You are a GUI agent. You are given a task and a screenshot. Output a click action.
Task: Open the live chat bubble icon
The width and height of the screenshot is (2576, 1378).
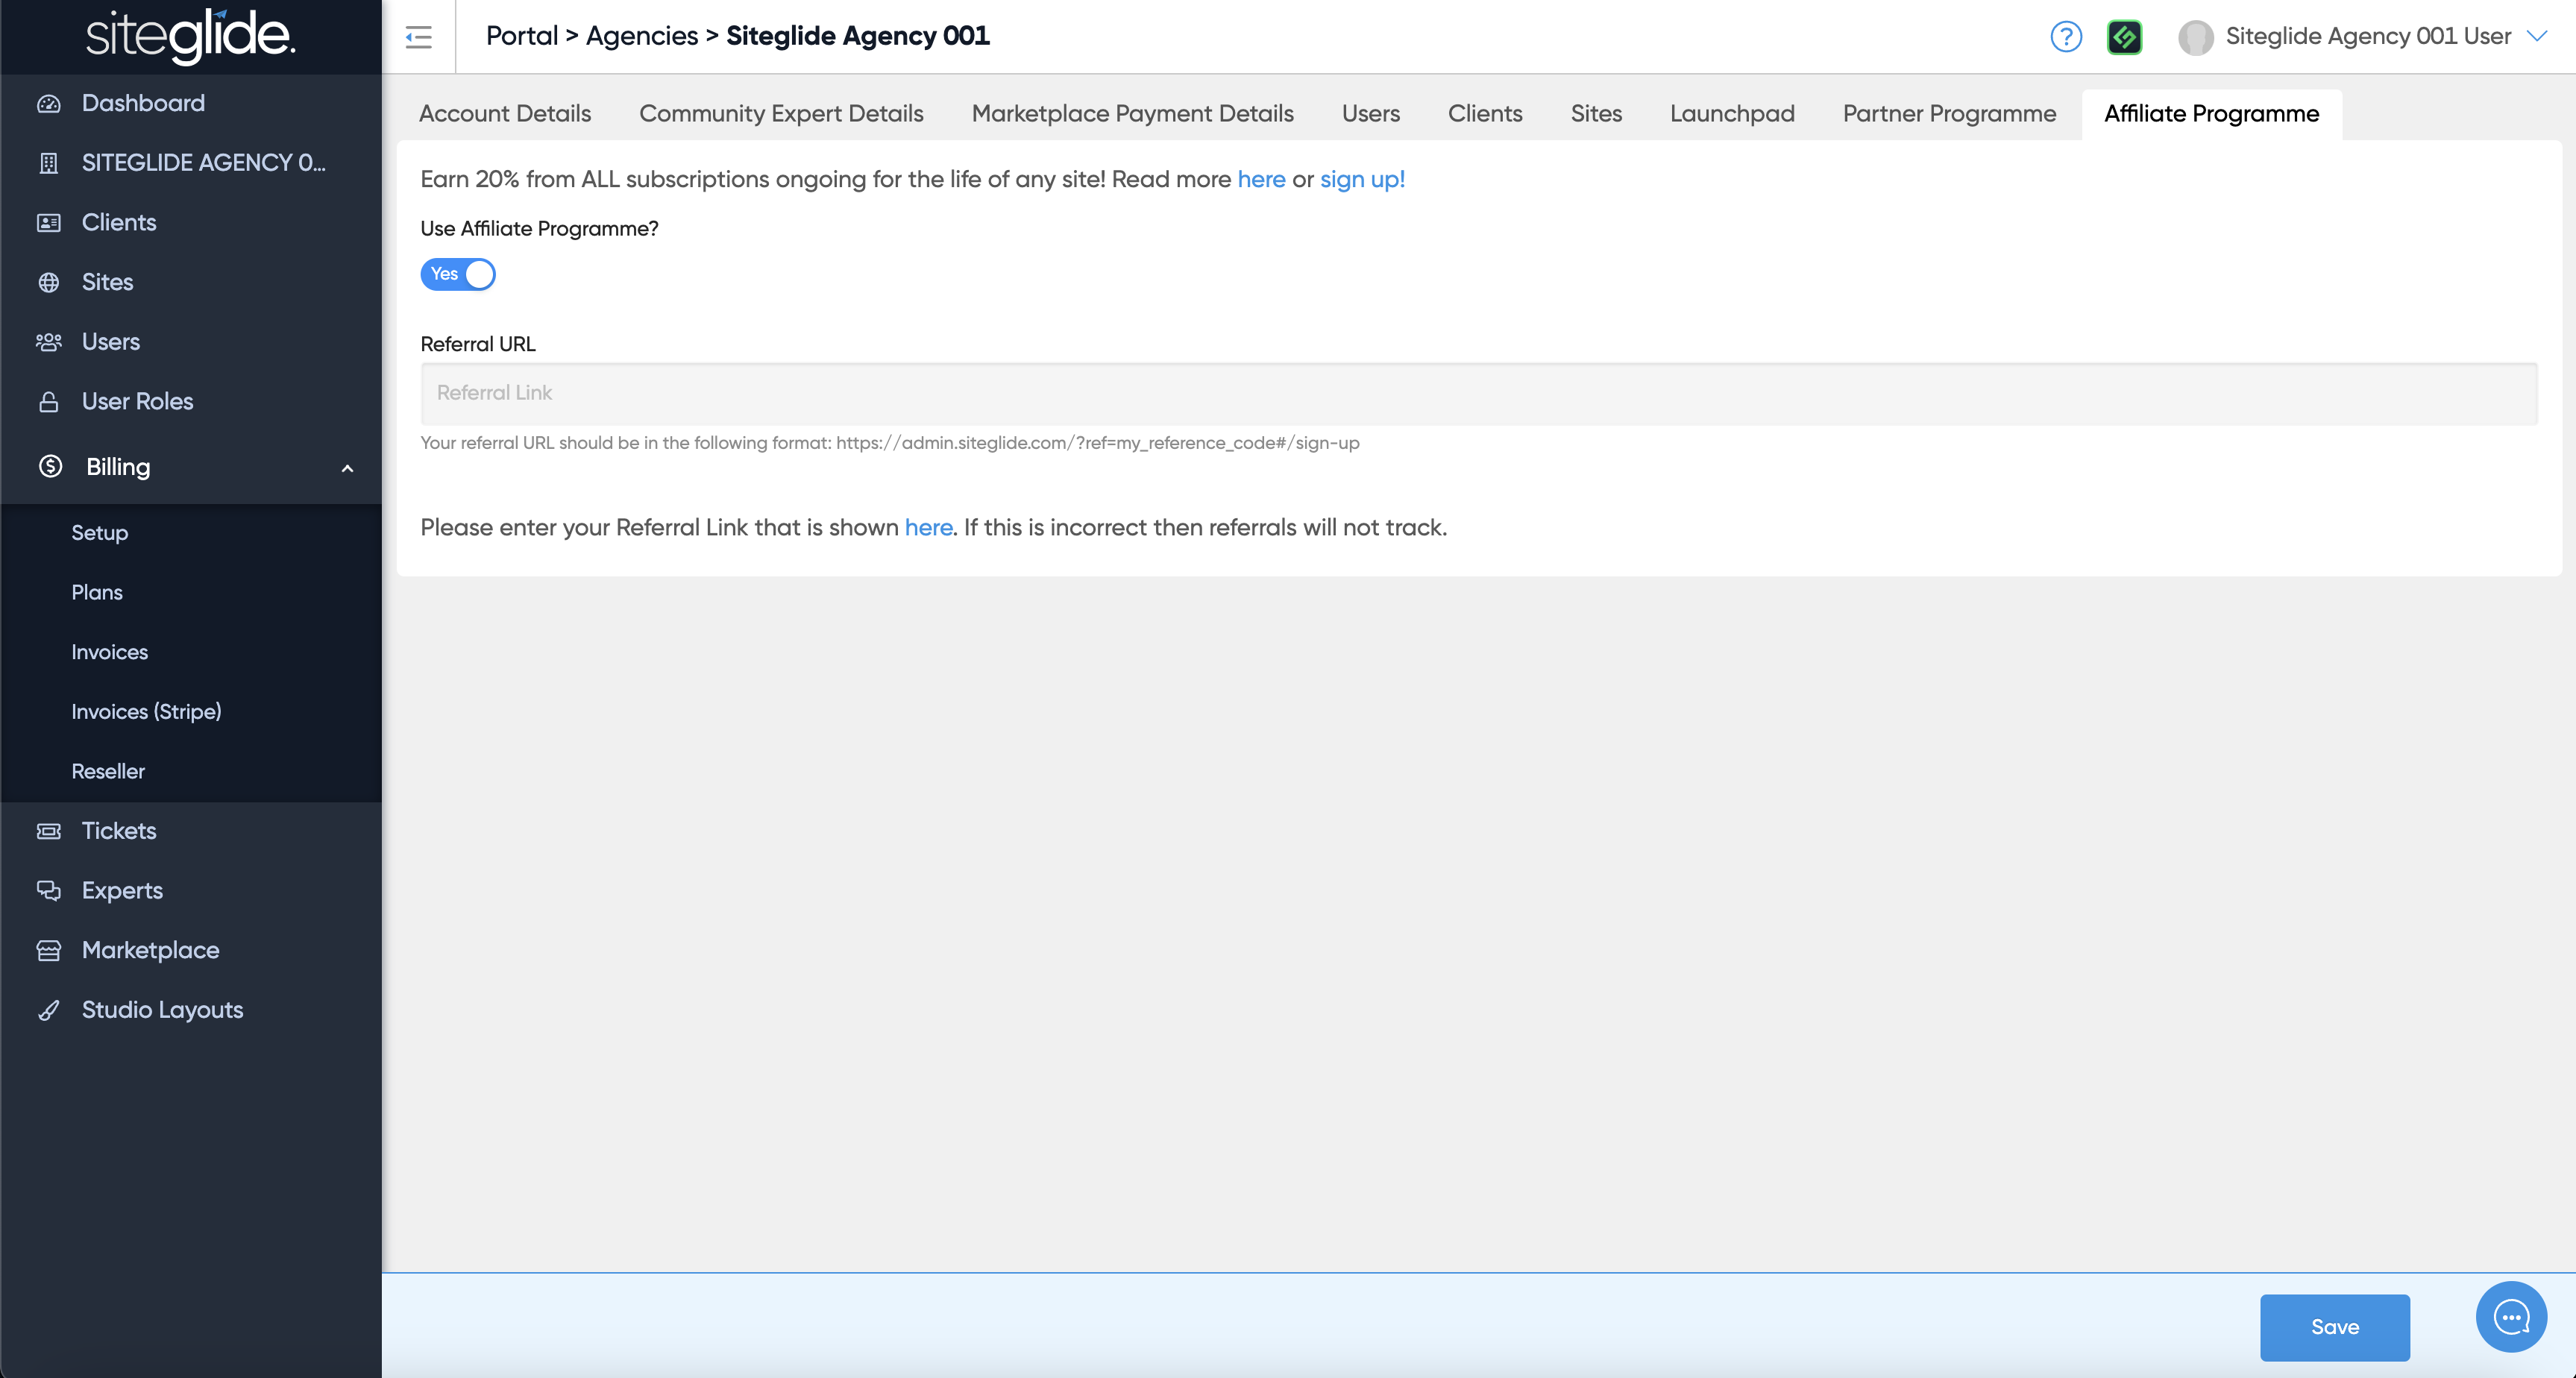point(2510,1316)
